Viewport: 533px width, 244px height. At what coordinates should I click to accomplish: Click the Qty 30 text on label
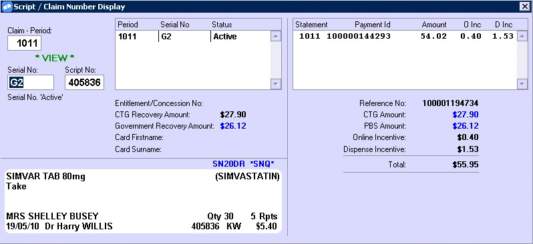point(220,216)
